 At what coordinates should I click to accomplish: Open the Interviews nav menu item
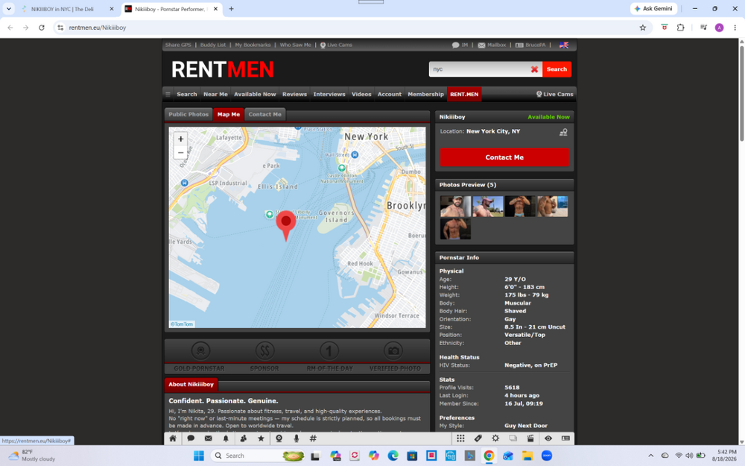pyautogui.click(x=329, y=94)
